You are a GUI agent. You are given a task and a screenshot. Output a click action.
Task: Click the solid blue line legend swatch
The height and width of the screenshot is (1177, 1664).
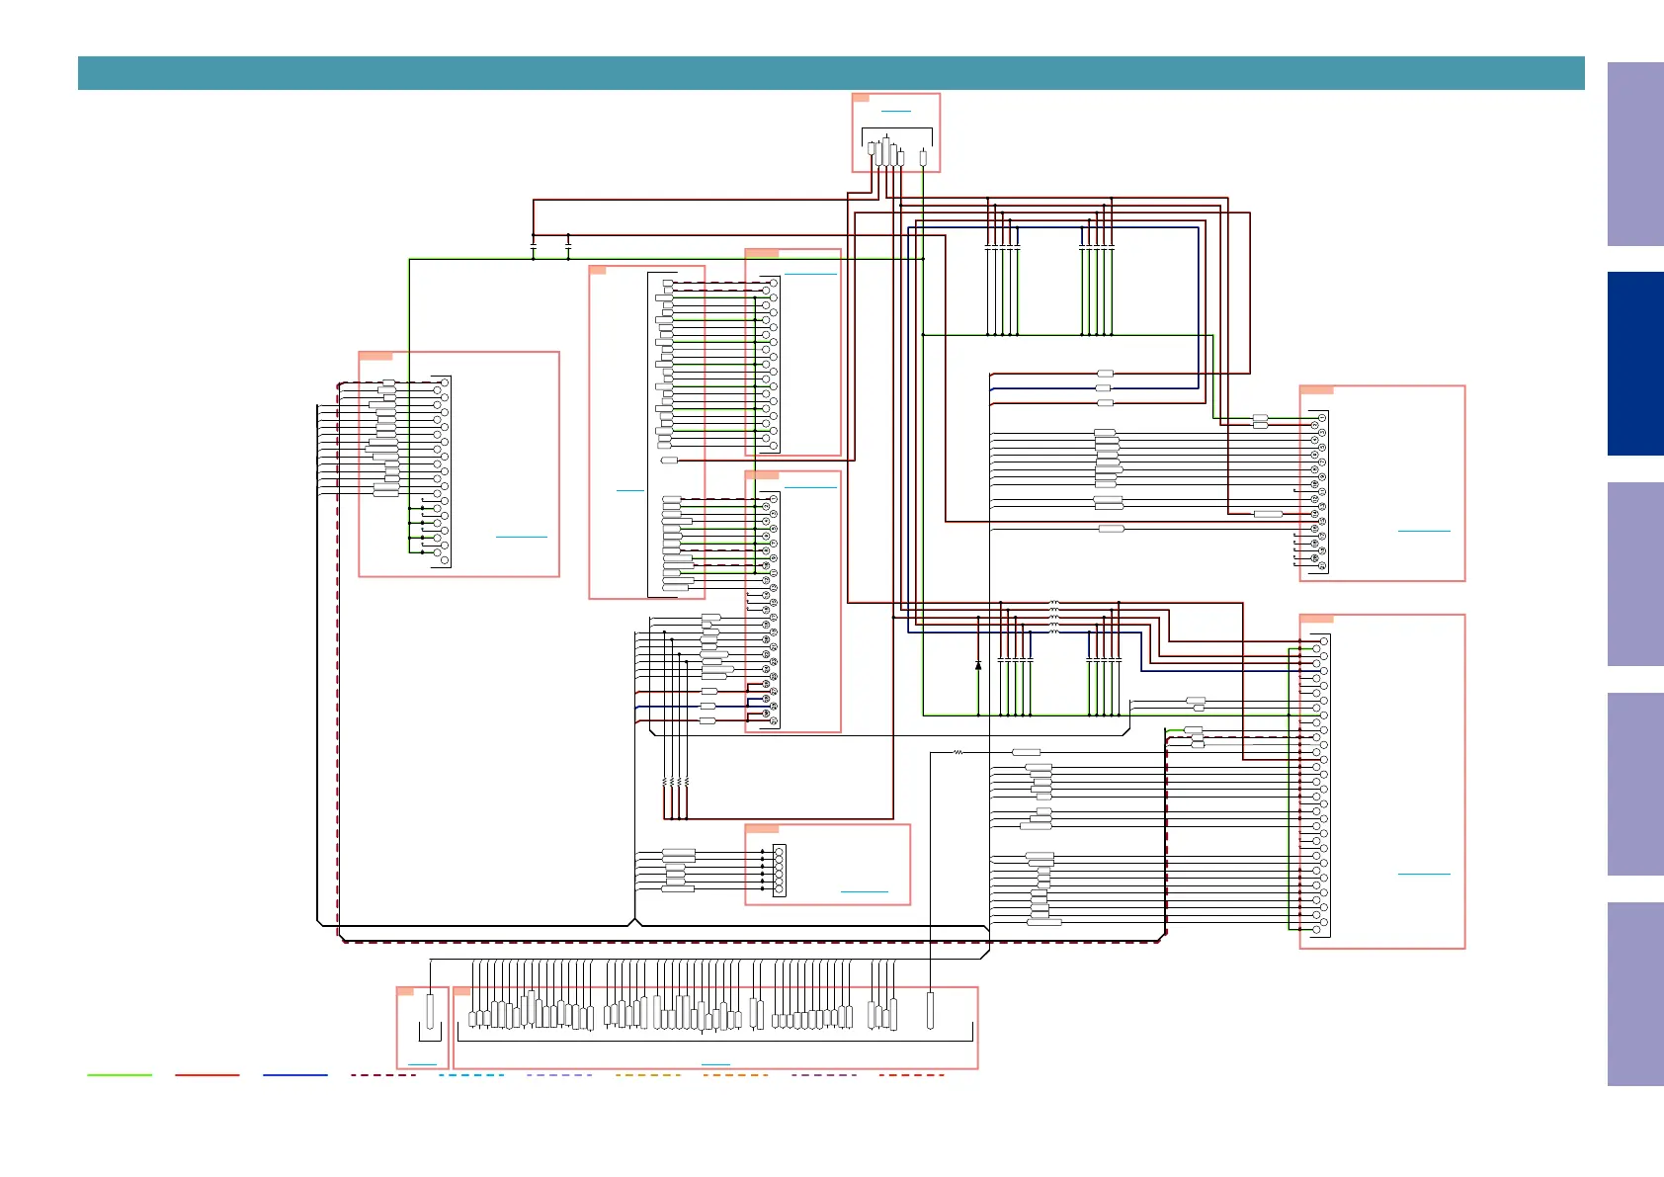(x=295, y=1075)
